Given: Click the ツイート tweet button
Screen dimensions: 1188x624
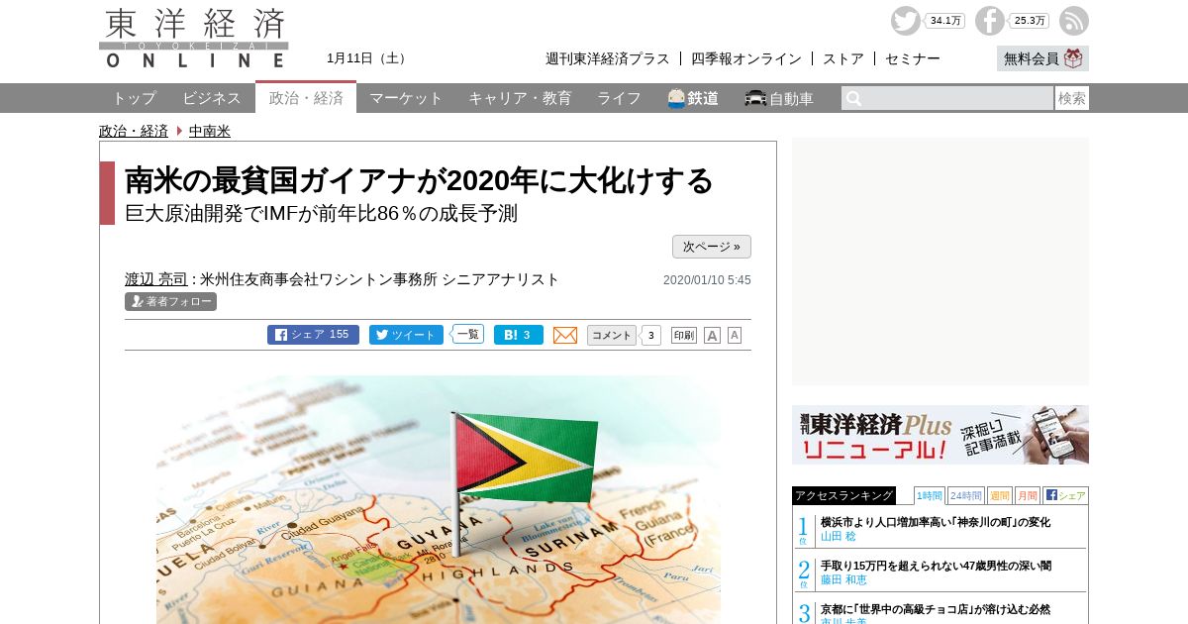Looking at the screenshot, I should (406, 335).
